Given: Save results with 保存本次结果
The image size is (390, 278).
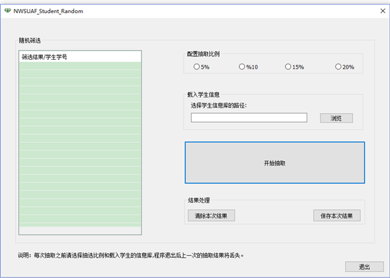Looking at the screenshot, I should (x=337, y=216).
